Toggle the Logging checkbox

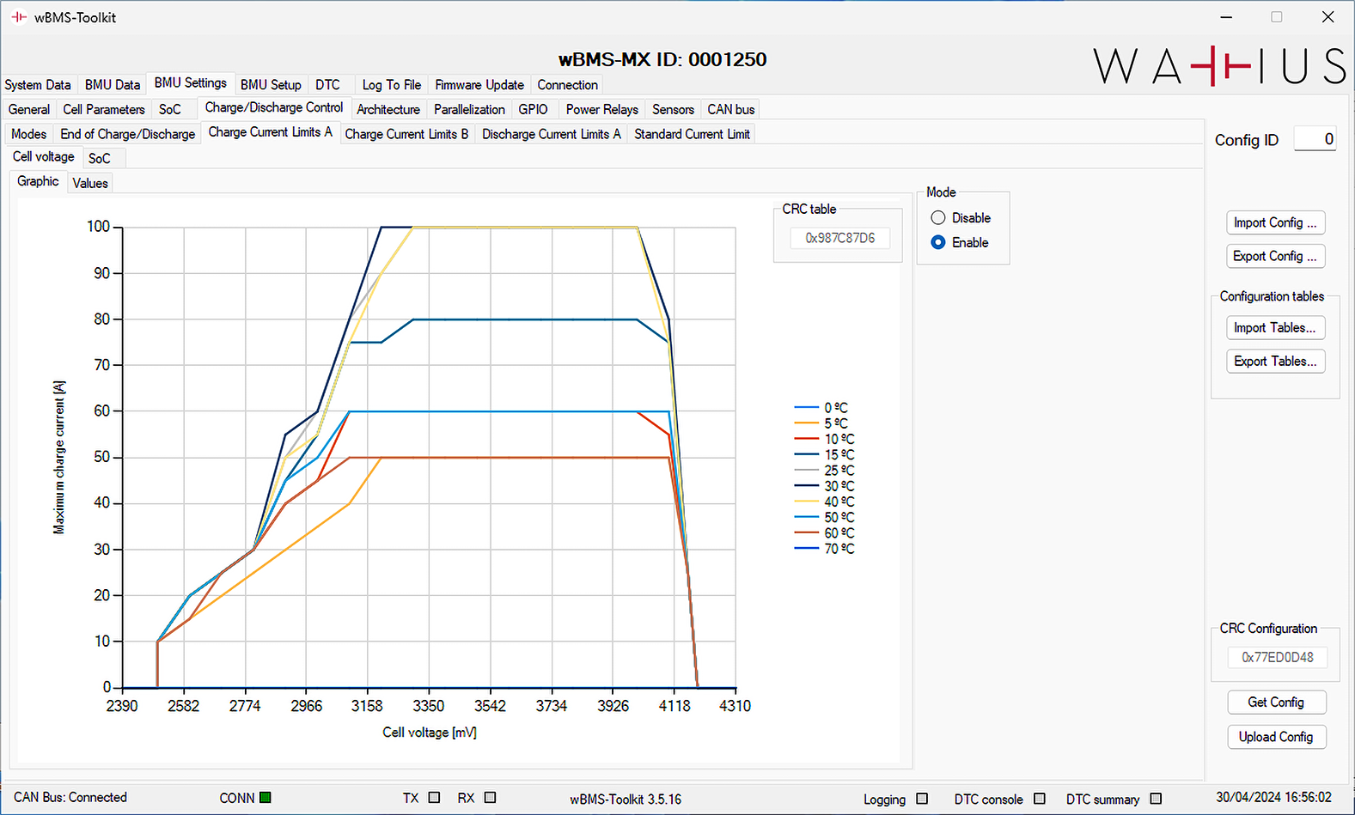(x=922, y=799)
